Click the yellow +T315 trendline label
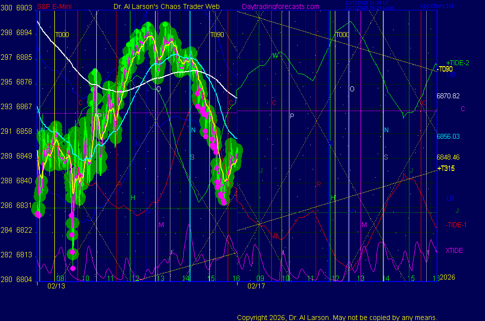This screenshot has height=321, width=485. [446, 168]
